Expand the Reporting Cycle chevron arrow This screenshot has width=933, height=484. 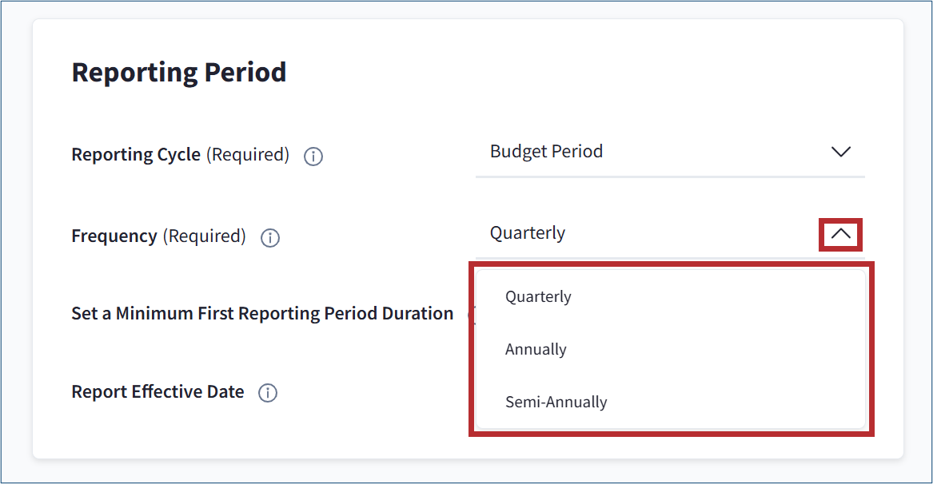(840, 152)
